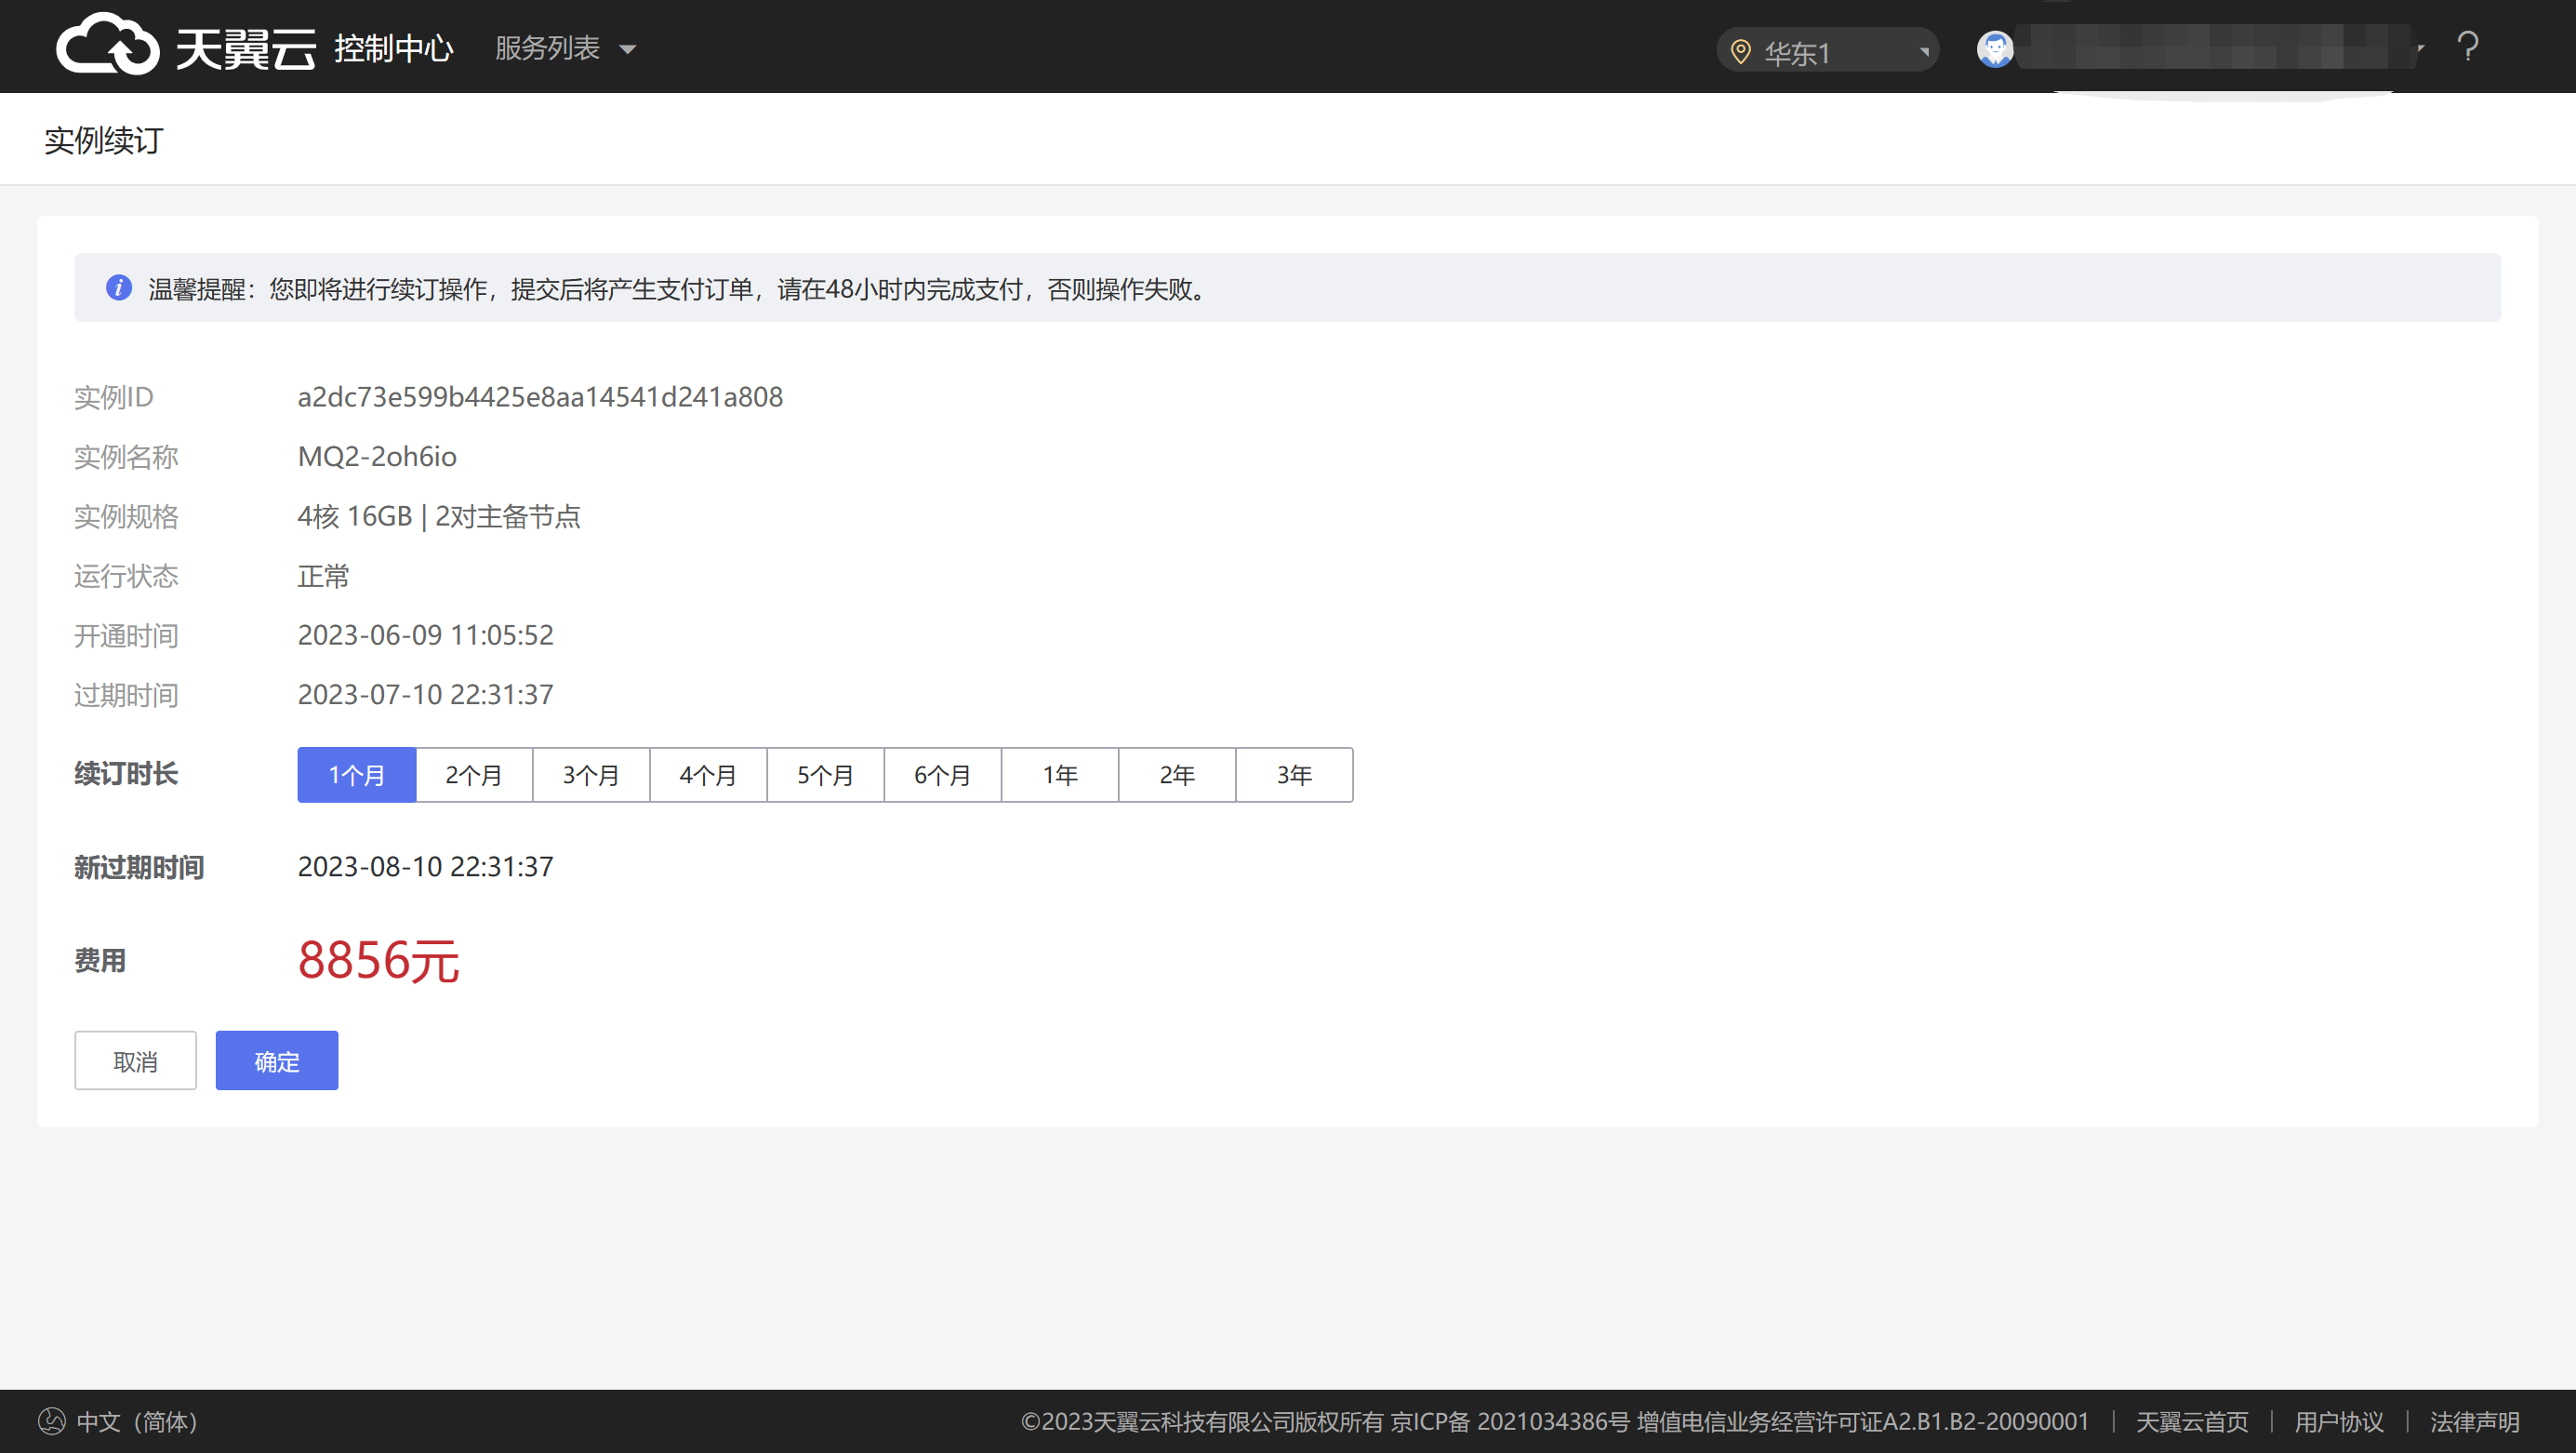Open 控制中心 in the header
The image size is (2576, 1453).
pyautogui.click(x=394, y=48)
